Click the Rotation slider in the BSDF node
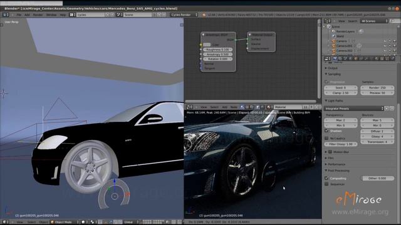401x225 pixels. (x=217, y=59)
